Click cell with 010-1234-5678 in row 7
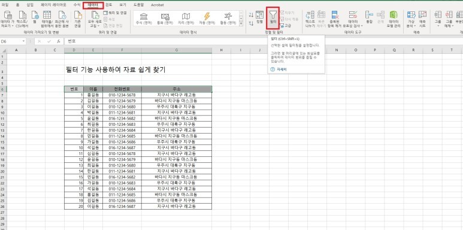 122,95
